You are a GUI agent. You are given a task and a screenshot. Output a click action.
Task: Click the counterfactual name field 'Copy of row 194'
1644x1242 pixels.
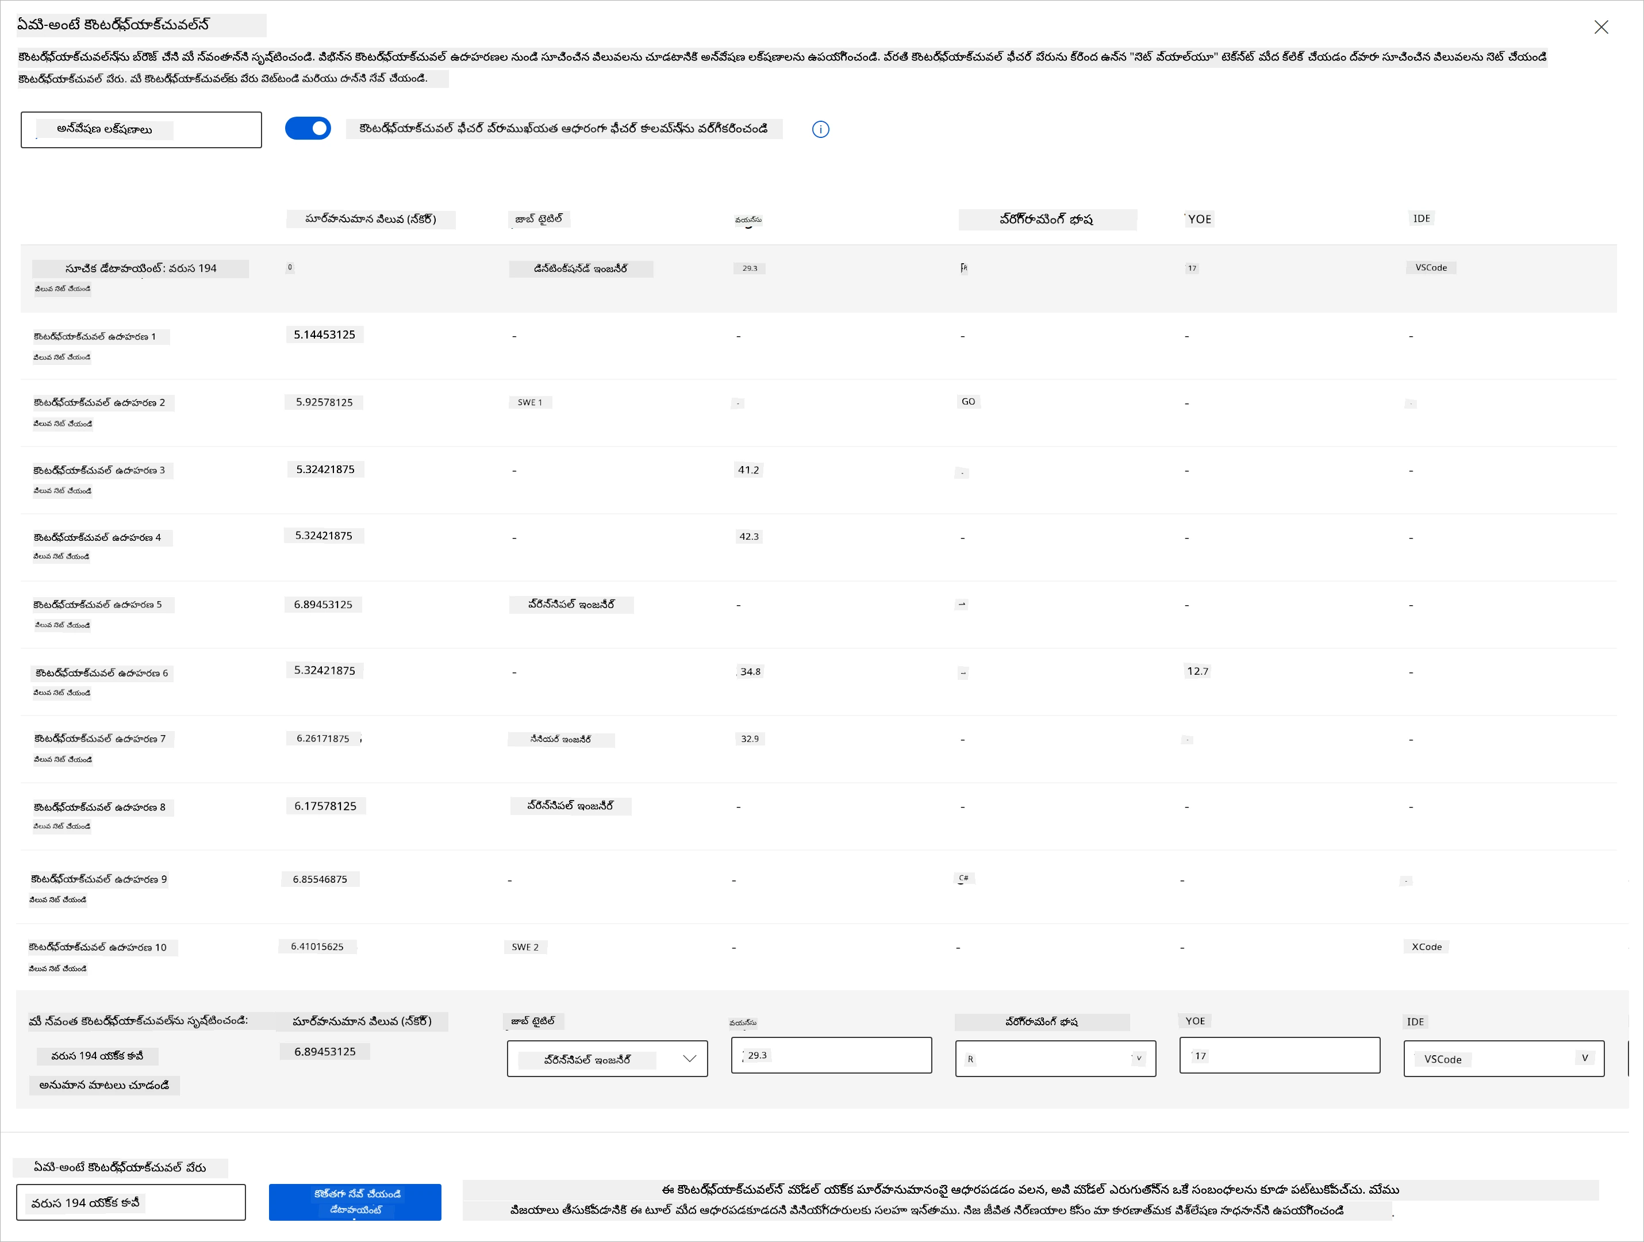point(131,1202)
